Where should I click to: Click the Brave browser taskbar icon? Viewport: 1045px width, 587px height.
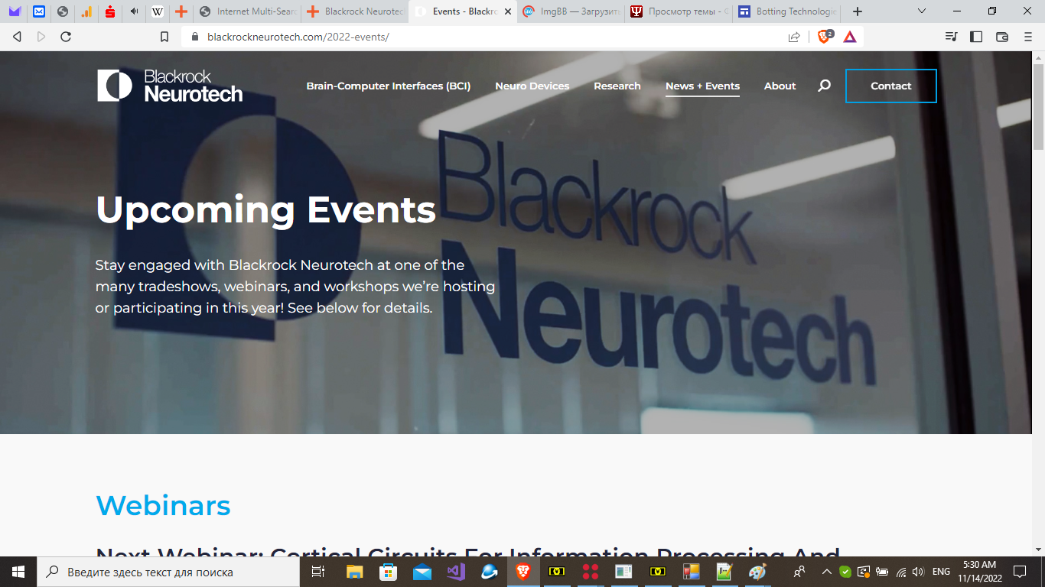tap(523, 572)
